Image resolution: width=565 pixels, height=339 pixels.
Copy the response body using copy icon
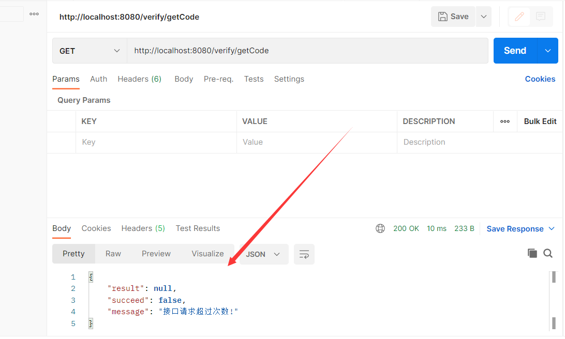(532, 253)
